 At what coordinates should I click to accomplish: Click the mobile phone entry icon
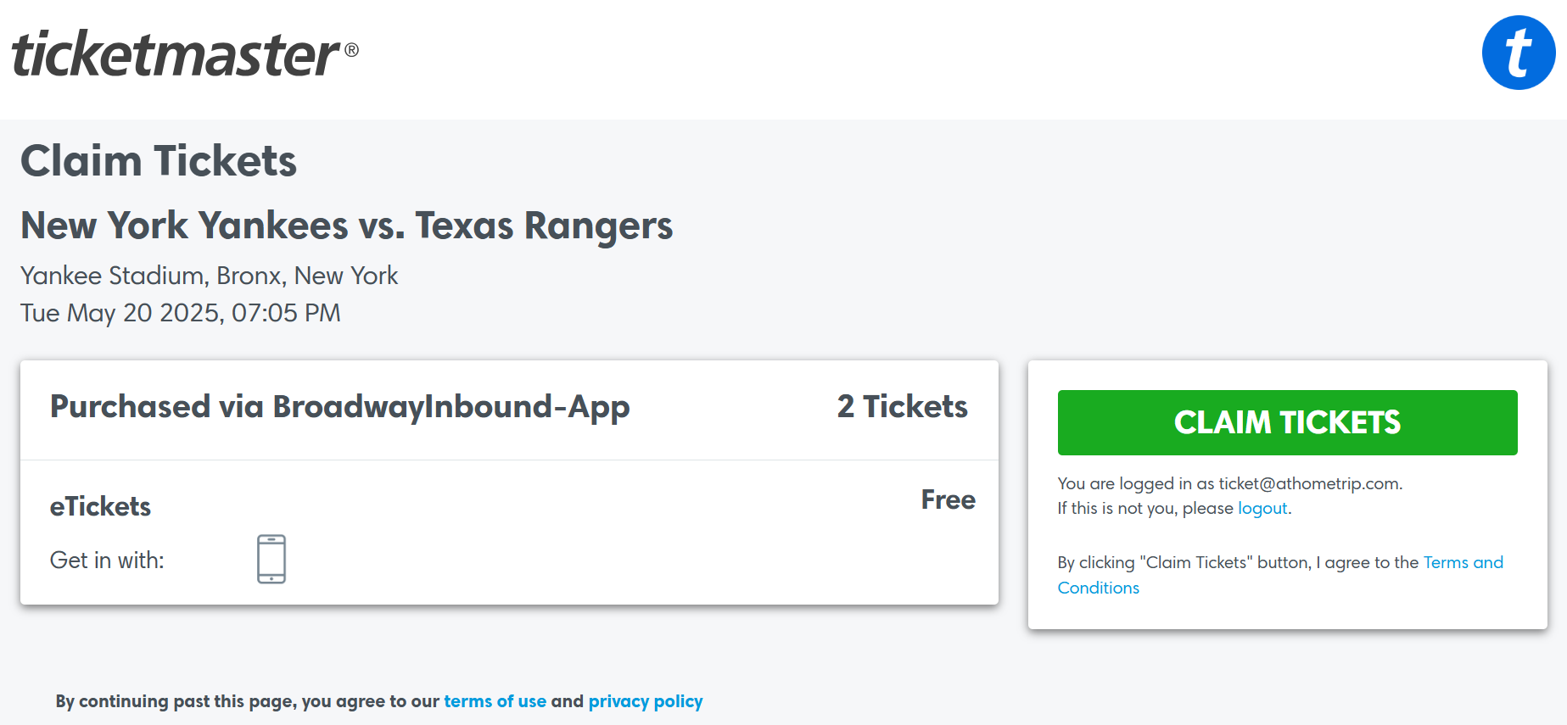point(271,559)
